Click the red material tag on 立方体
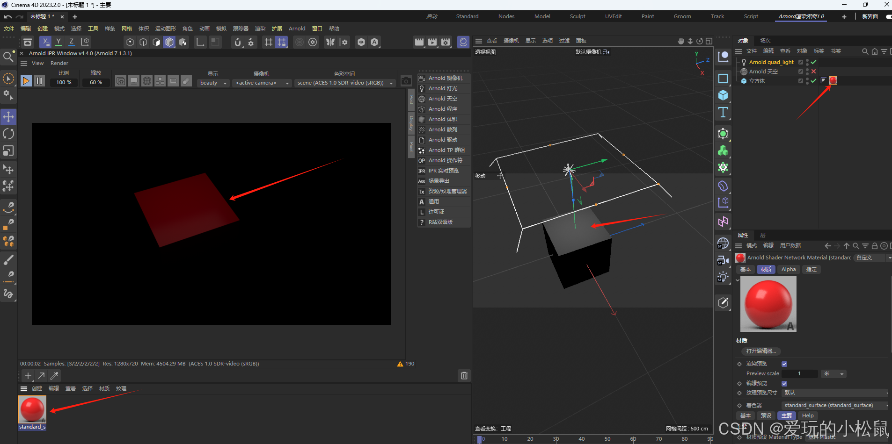Viewport: 892px width, 444px height. [x=833, y=80]
